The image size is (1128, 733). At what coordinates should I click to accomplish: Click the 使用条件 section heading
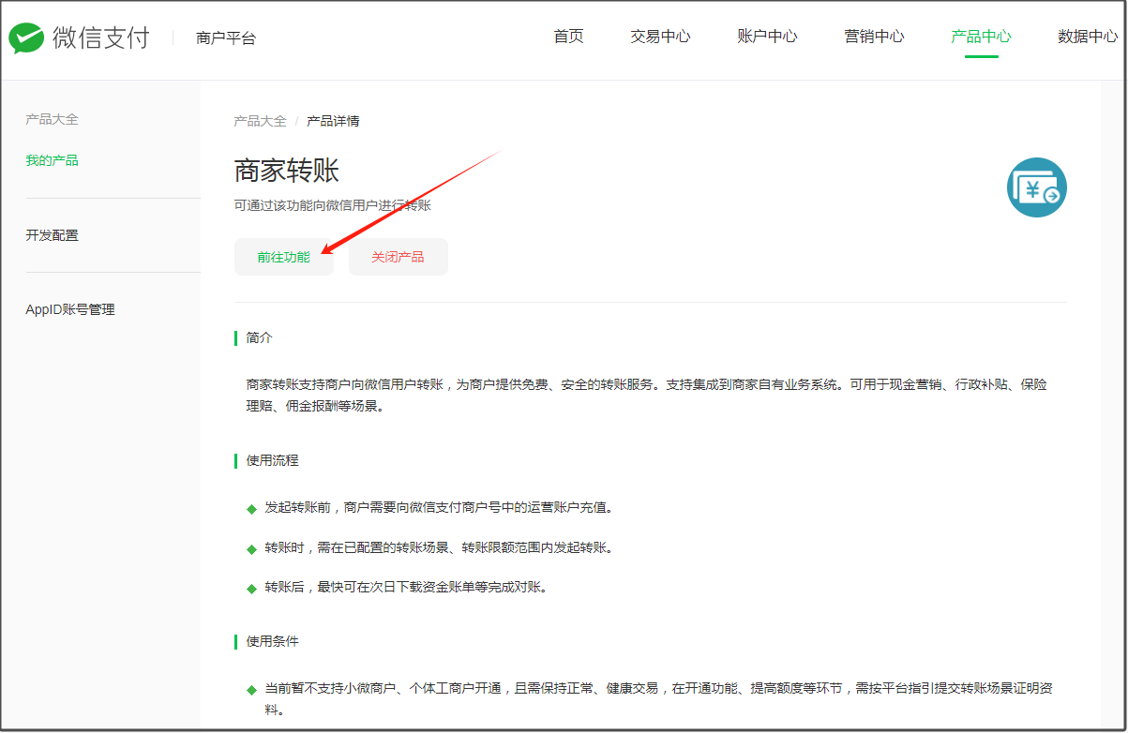[x=272, y=641]
